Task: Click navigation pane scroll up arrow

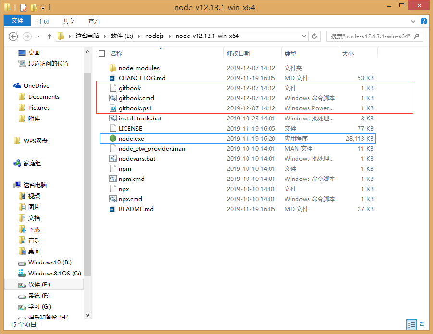Action: [87, 51]
